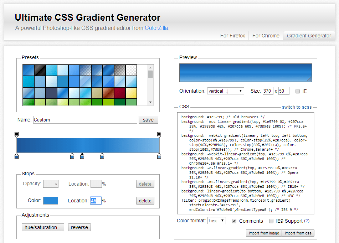Enable the IE checkbox in Preview
Viewport: 339px width, 243px height.
point(298,91)
